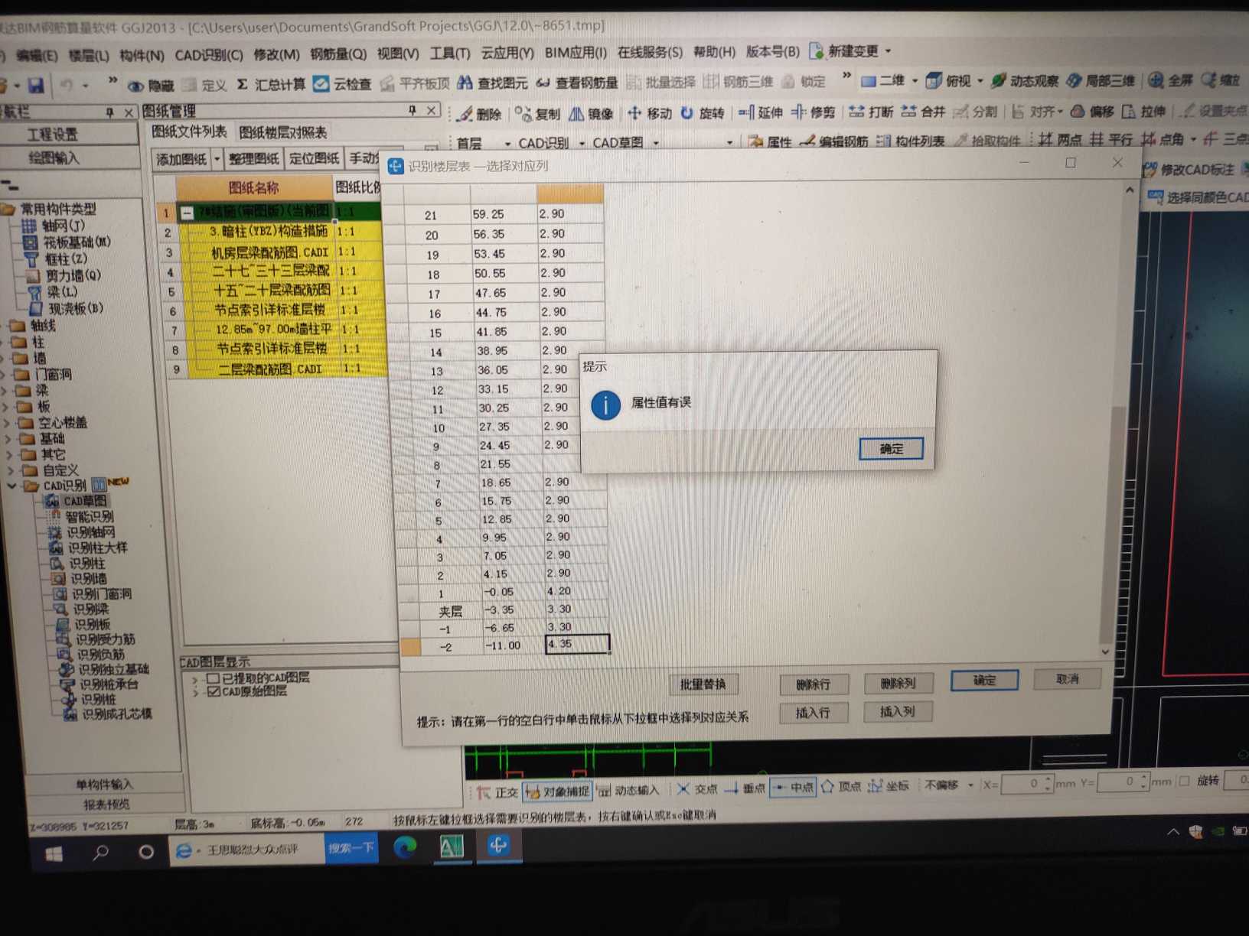Screen dimensions: 1249x936
Task: Click the 全屏 fullscreen icon
Action: [x=1156, y=80]
